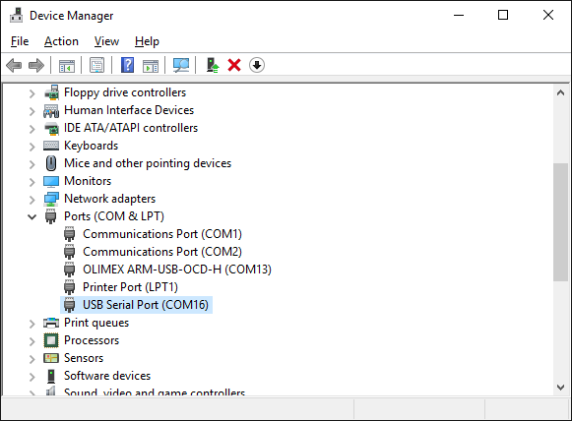Click Scan for hardware changes icon
The image size is (572, 421).
coord(181,66)
